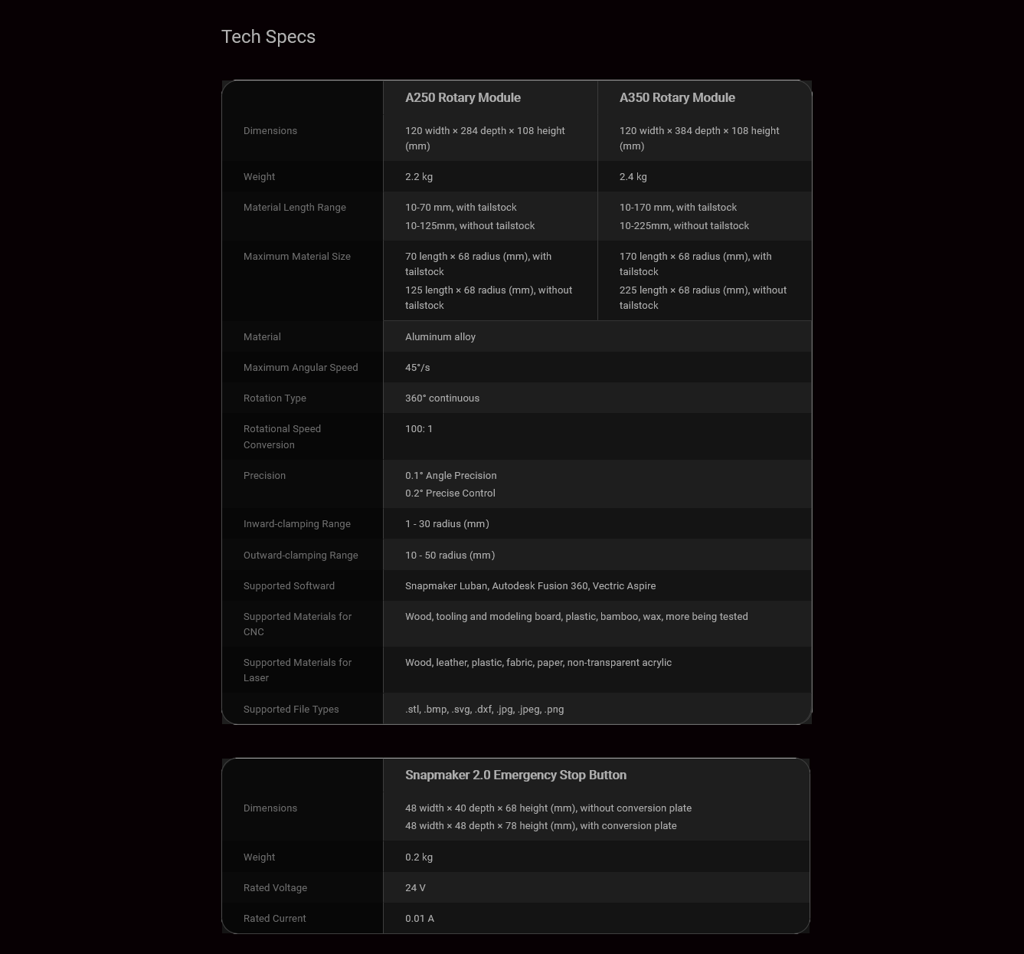
Task: Select the A250 Rotary Module column header
Action: (x=463, y=97)
